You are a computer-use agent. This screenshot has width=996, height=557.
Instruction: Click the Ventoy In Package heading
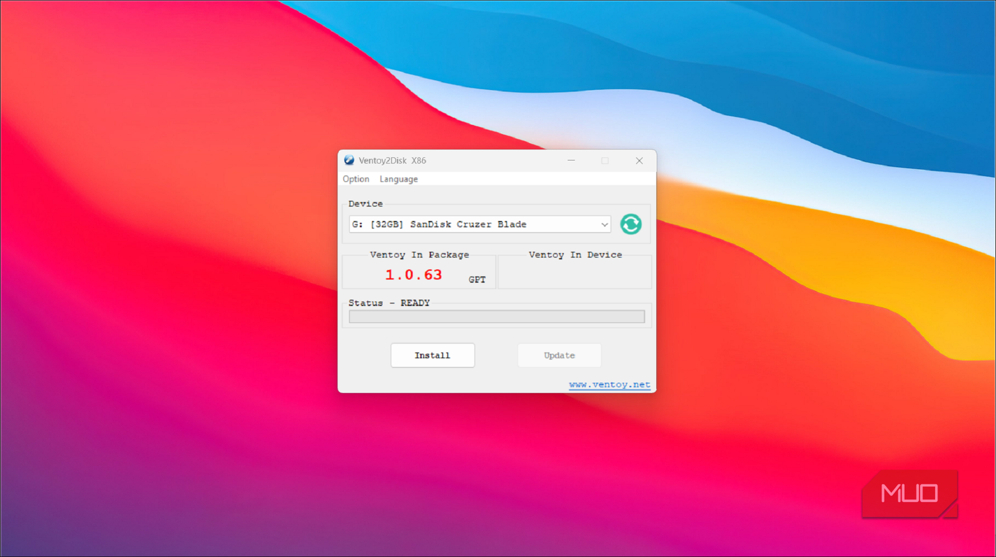point(420,255)
